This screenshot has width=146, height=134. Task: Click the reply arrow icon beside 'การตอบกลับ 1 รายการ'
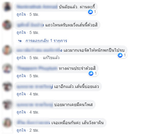coord(20,41)
